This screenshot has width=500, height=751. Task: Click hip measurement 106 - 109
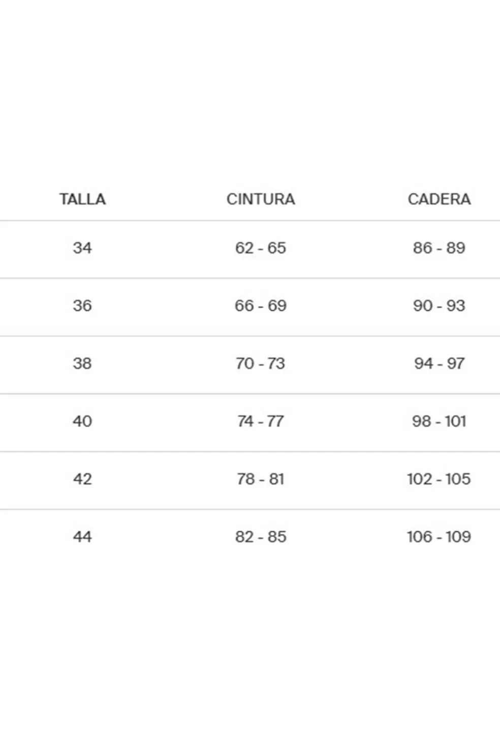[x=439, y=536]
